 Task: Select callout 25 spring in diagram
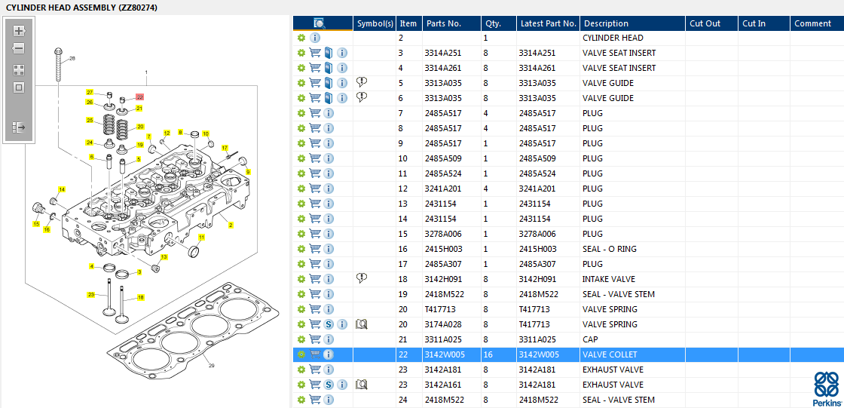(90, 120)
